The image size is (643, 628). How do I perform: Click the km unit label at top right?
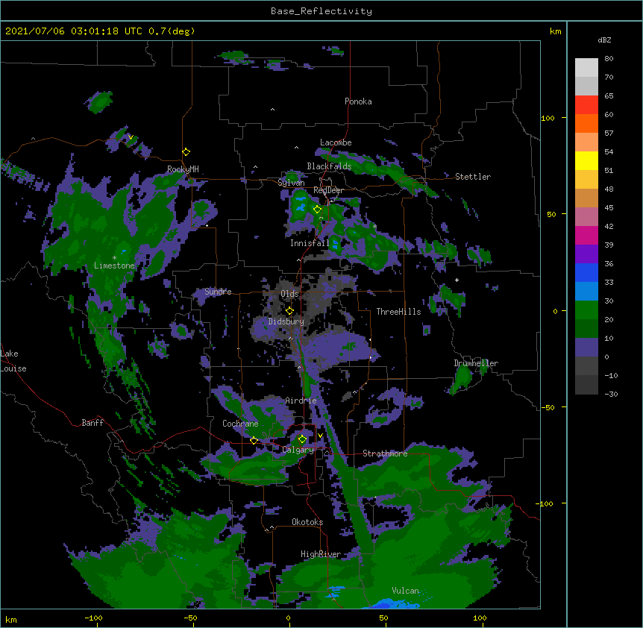[x=556, y=31]
